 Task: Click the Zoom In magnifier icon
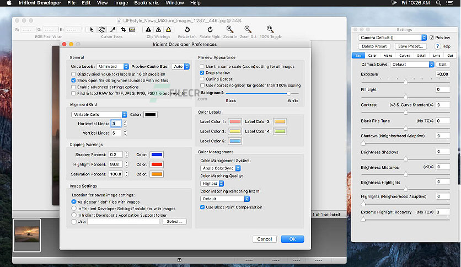point(230,29)
